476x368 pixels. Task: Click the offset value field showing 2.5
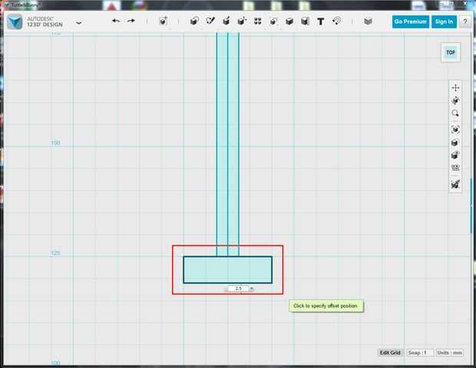238,288
